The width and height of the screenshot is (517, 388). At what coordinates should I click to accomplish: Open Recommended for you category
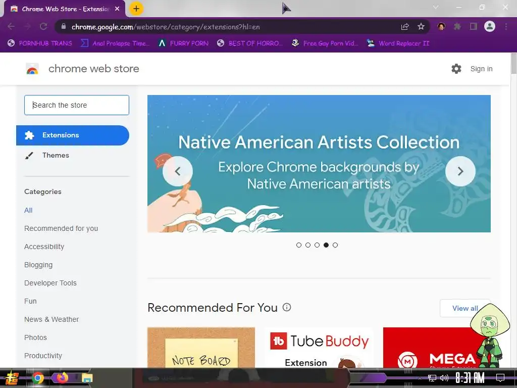[61, 228]
